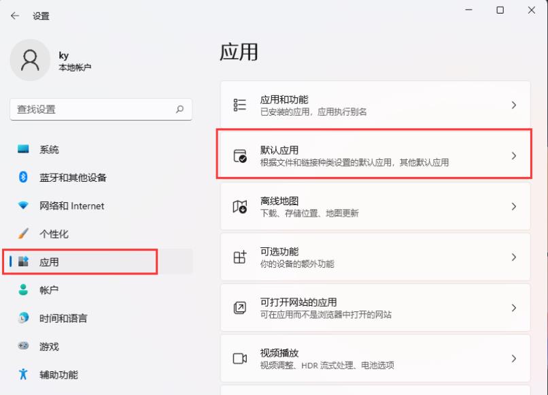Click the back arrow button

coord(14,15)
